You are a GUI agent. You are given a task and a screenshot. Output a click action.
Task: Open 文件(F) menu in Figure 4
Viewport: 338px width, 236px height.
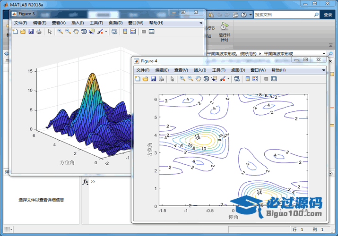coord(143,70)
